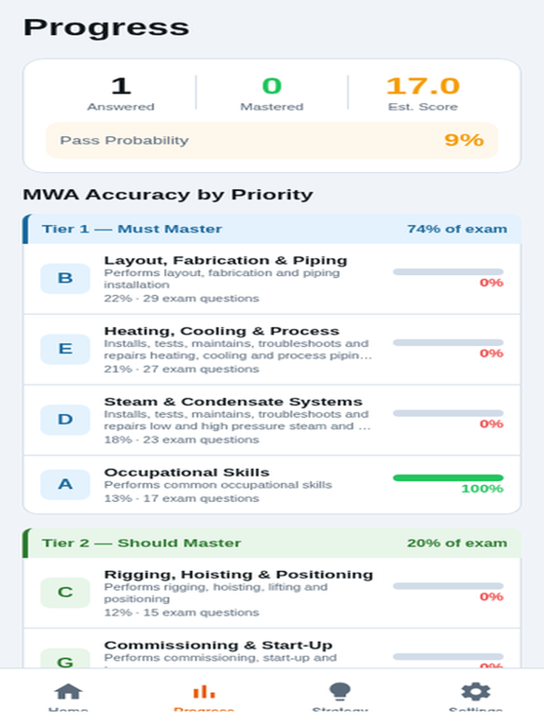Select Steam & Condensate Systems row

coord(272,420)
